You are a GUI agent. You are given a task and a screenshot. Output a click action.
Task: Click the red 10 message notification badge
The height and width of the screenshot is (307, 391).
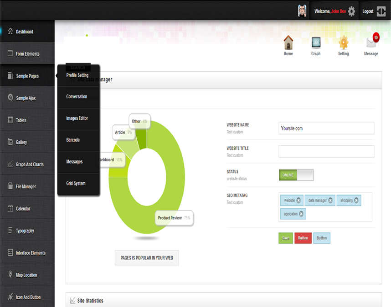[376, 38]
